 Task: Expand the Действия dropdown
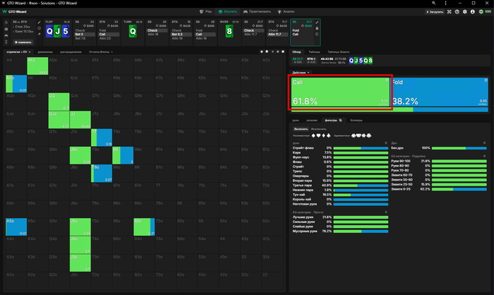(x=301, y=72)
